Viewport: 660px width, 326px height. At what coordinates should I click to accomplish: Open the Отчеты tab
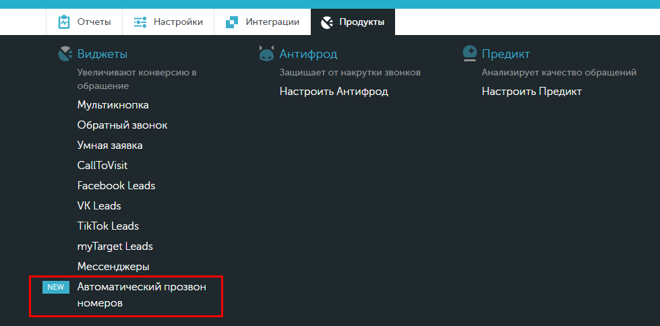84,22
